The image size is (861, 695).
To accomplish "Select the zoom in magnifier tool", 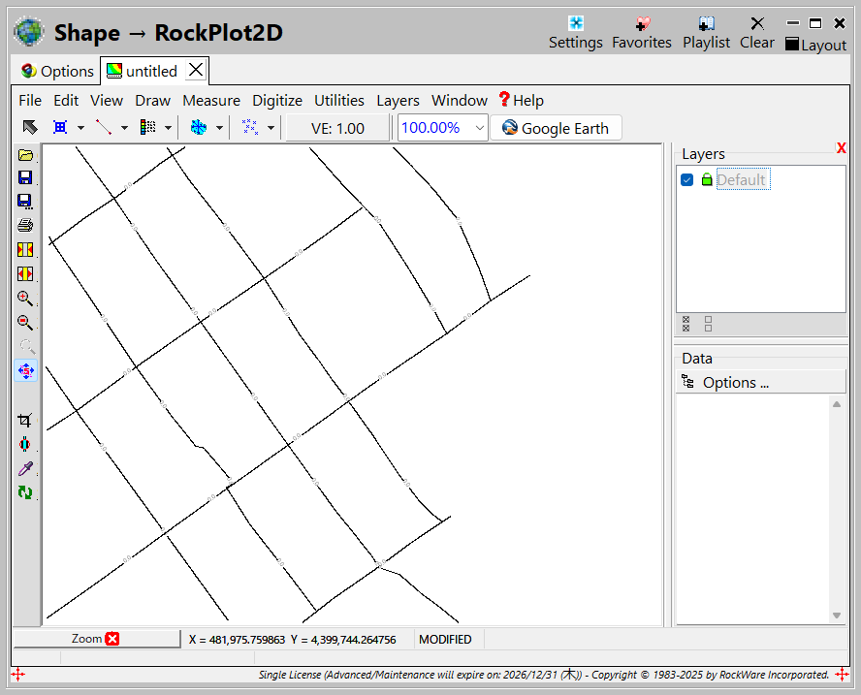I will (x=25, y=299).
